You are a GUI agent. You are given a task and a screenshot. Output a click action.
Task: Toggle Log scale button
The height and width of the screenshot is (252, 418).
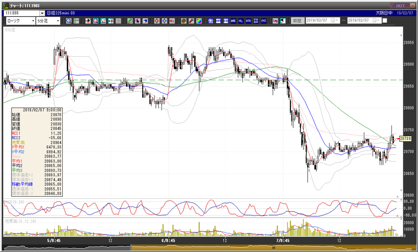pyautogui.click(x=275, y=21)
